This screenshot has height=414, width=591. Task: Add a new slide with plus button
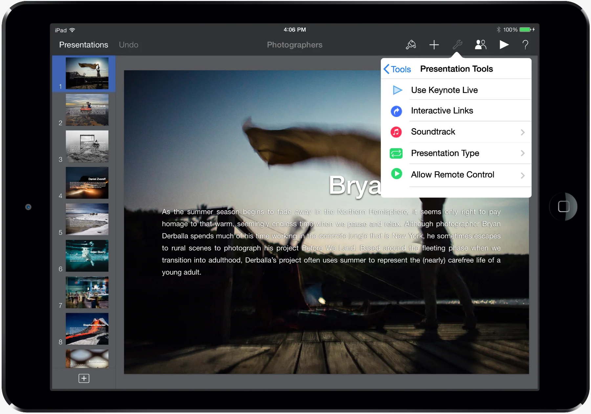point(84,379)
